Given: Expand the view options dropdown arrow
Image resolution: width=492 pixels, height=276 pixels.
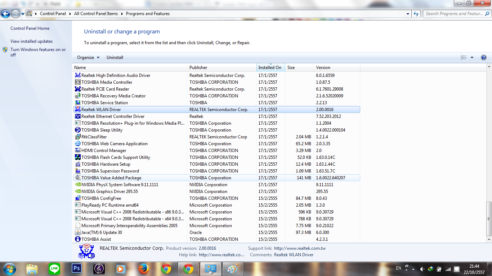Looking at the screenshot, I should point(472,57).
